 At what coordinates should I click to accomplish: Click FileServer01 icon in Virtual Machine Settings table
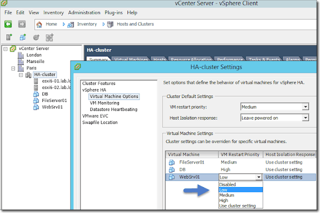(x=171, y=162)
